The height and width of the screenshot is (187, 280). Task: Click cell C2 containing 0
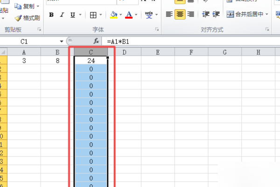tap(91, 69)
